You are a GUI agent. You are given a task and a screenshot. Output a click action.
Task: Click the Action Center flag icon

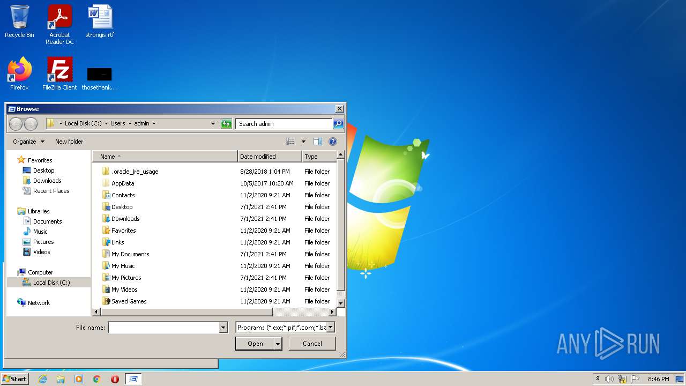click(x=635, y=379)
